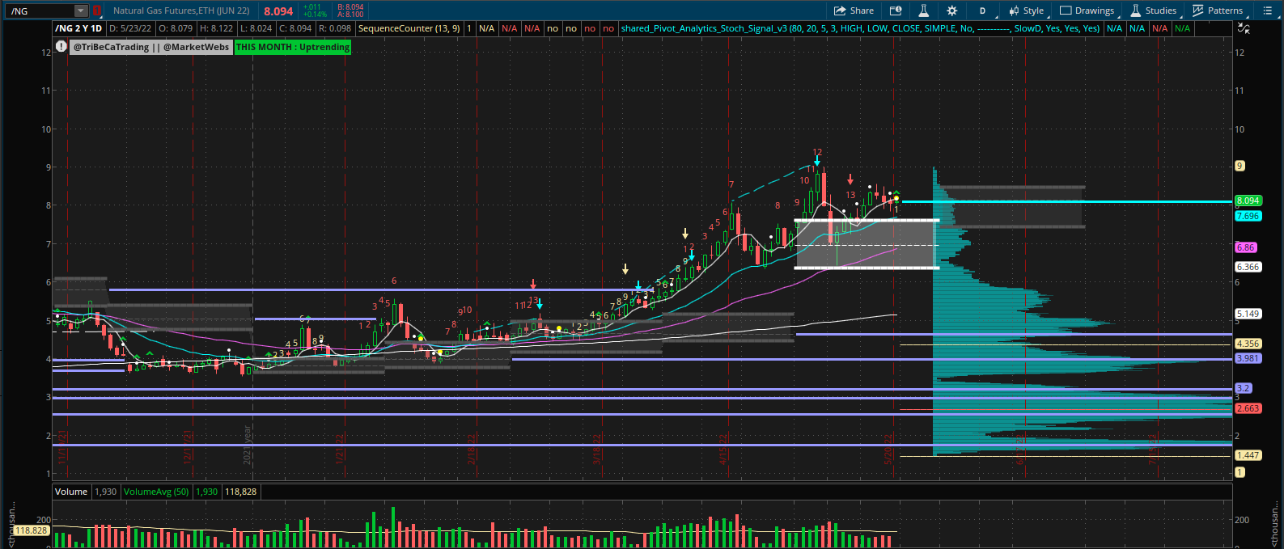Click the 3.981 price bubble
This screenshot has height=549, width=1284.
click(x=1248, y=358)
